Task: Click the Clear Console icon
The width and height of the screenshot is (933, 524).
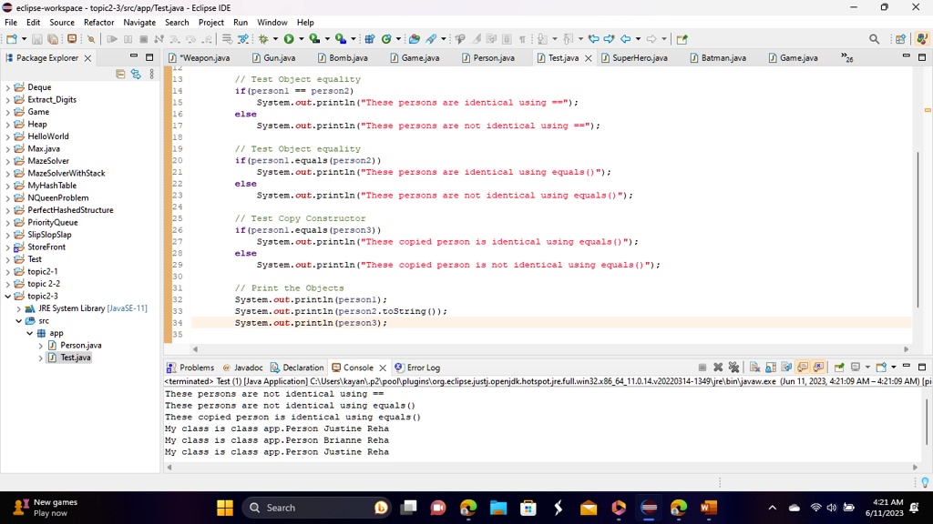Action: [754, 368]
